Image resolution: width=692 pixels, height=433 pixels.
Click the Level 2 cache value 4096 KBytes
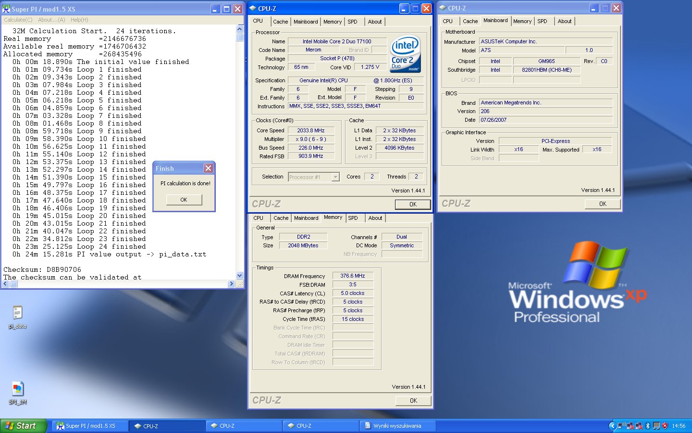click(399, 148)
